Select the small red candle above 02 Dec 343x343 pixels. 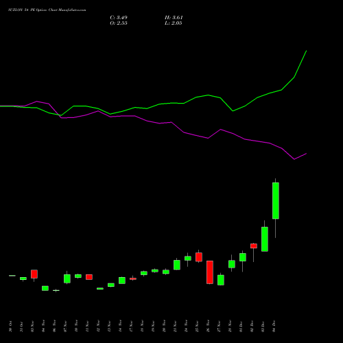254,246
